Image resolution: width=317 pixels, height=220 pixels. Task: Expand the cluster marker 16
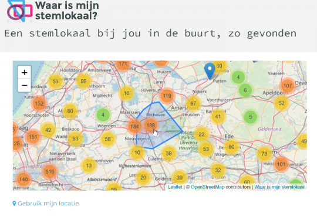[126, 93]
